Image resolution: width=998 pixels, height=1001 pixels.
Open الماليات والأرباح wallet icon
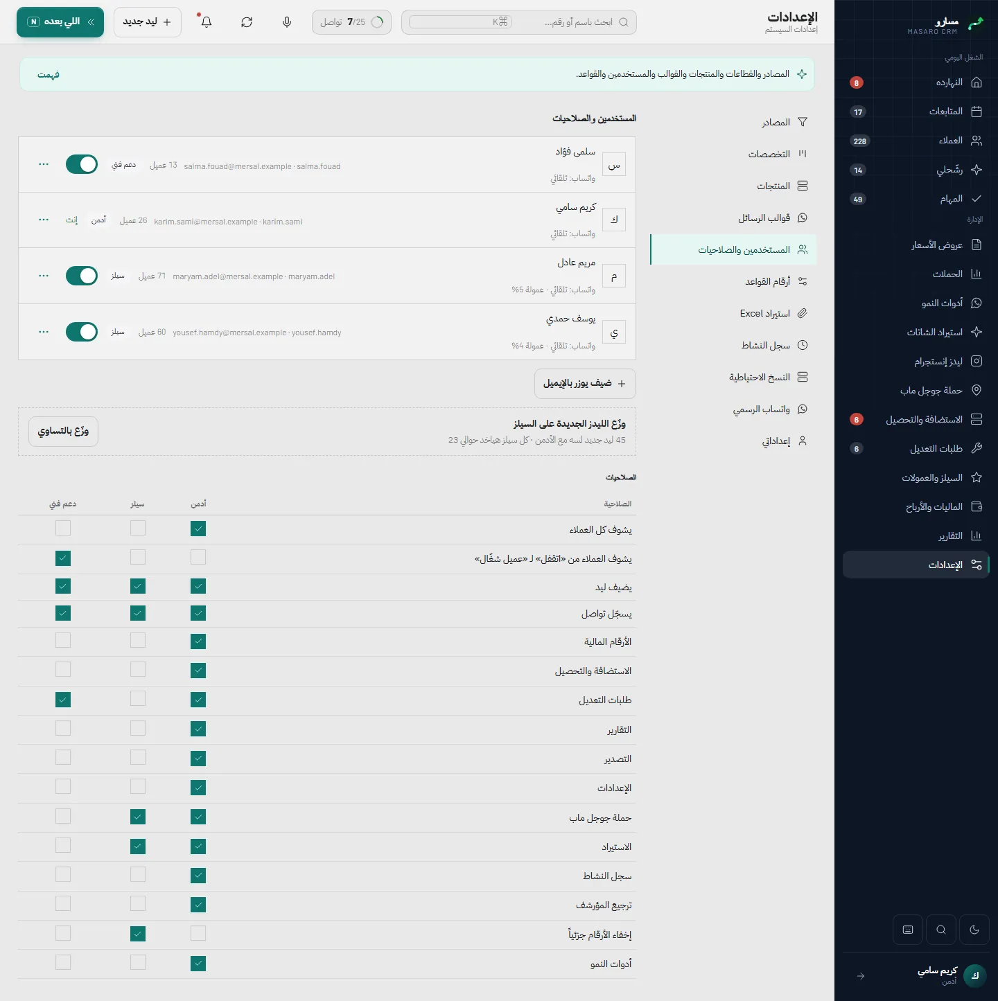(977, 506)
